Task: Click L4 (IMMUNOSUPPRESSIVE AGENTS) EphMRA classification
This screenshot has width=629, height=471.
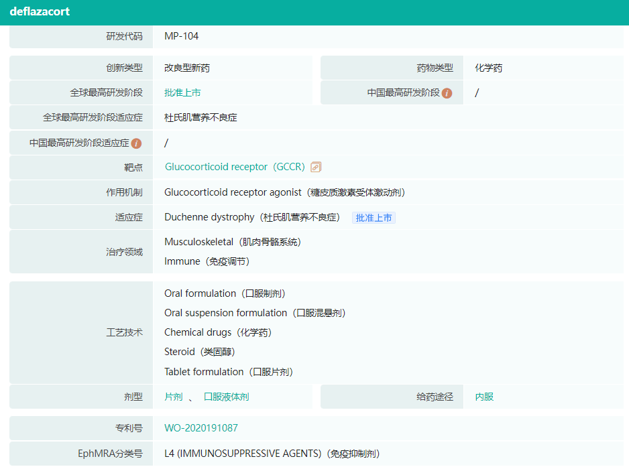Action: [272, 454]
